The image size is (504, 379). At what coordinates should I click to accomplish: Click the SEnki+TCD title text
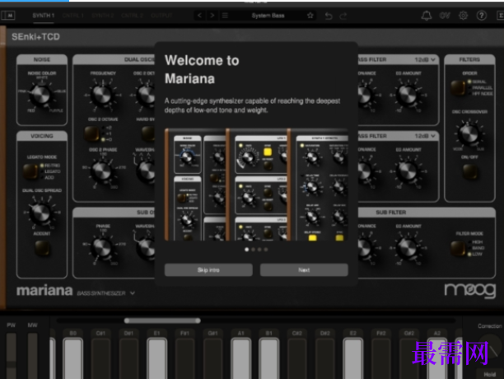[35, 36]
